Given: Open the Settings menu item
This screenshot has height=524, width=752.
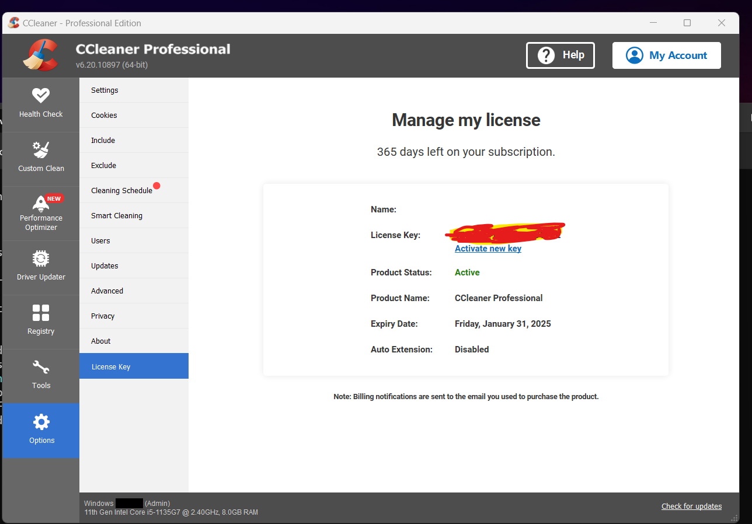Looking at the screenshot, I should click(x=105, y=90).
